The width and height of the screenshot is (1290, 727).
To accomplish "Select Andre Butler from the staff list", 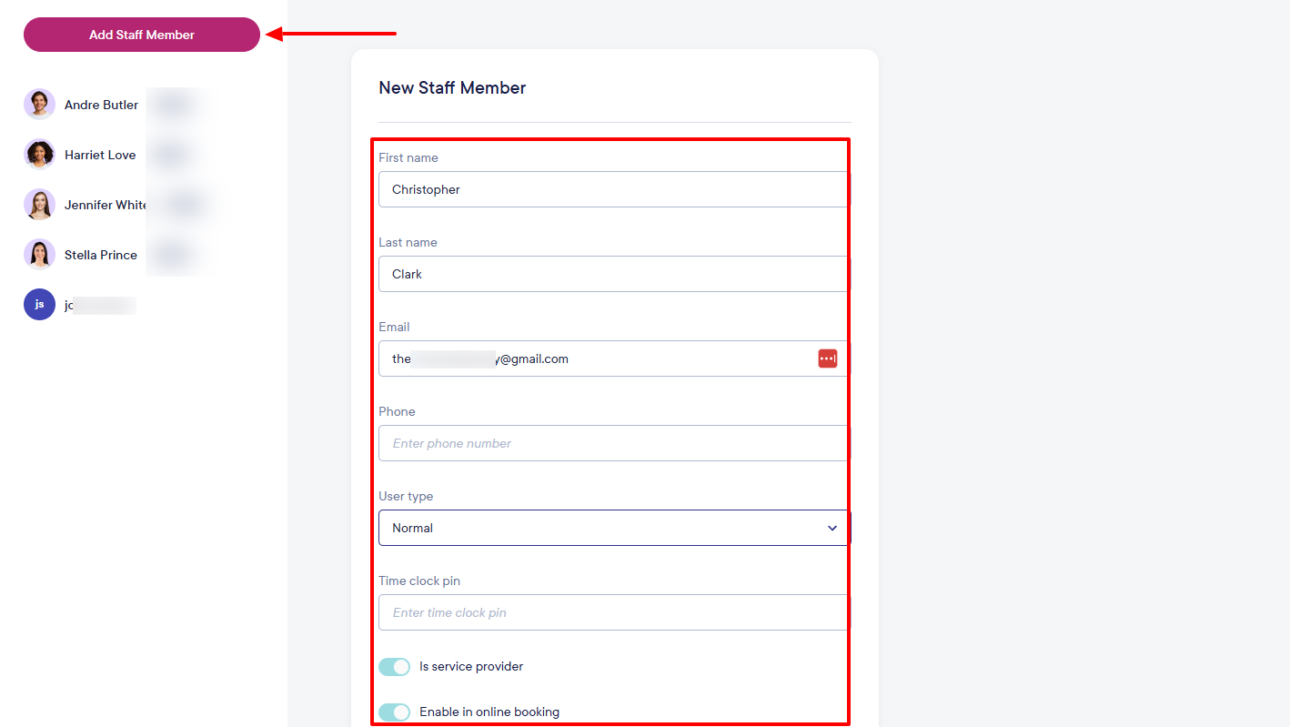I will pyautogui.click(x=101, y=105).
